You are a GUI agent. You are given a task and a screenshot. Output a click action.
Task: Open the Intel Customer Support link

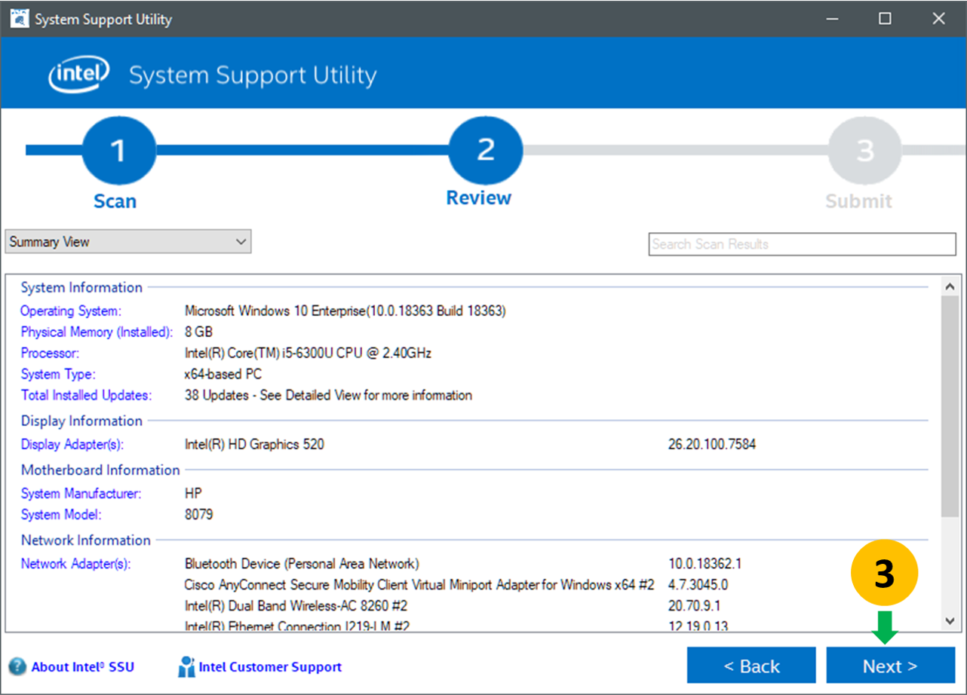coord(270,667)
